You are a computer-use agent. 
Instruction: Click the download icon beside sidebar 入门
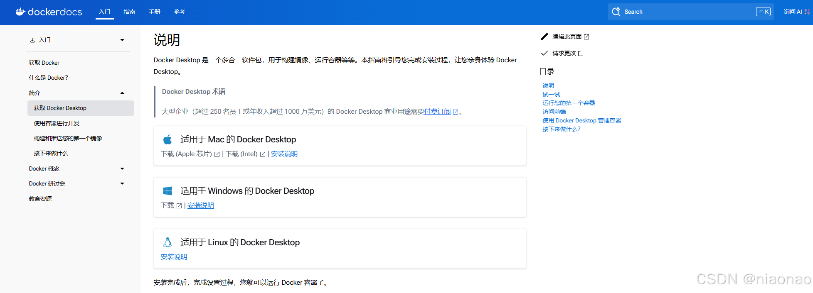click(32, 40)
